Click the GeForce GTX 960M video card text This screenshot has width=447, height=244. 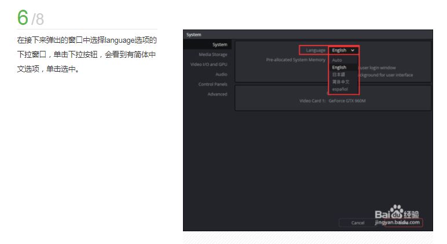tap(347, 101)
